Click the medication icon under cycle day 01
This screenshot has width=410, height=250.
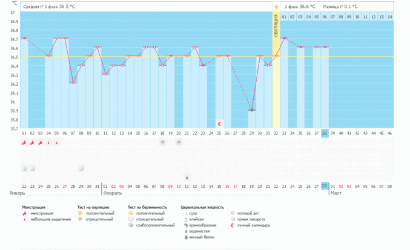[24, 168]
